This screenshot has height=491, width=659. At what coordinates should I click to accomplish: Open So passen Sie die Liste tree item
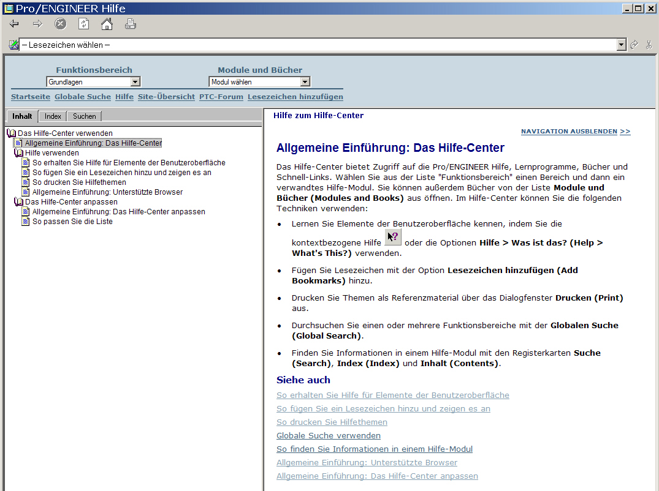(x=73, y=221)
